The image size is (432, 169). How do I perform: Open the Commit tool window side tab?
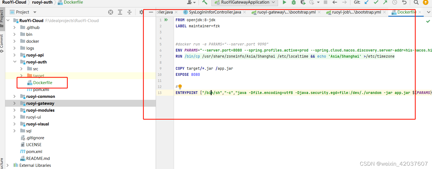(x=2, y=43)
